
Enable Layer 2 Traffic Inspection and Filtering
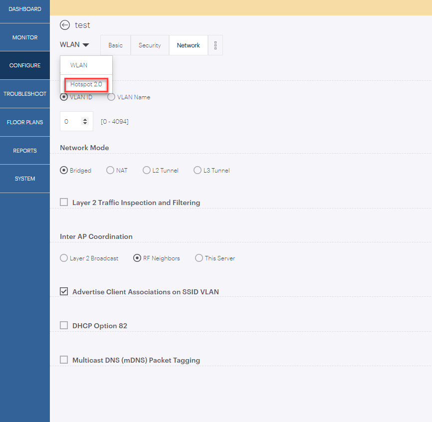(x=64, y=202)
